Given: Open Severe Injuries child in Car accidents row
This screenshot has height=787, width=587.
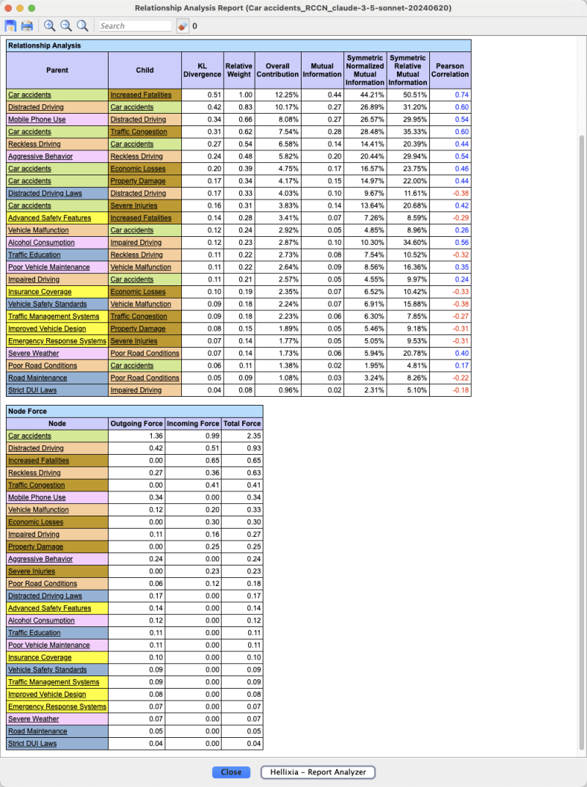Looking at the screenshot, I should [134, 205].
